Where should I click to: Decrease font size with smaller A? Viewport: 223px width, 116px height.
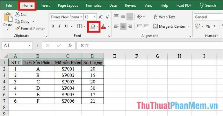point(107,17)
